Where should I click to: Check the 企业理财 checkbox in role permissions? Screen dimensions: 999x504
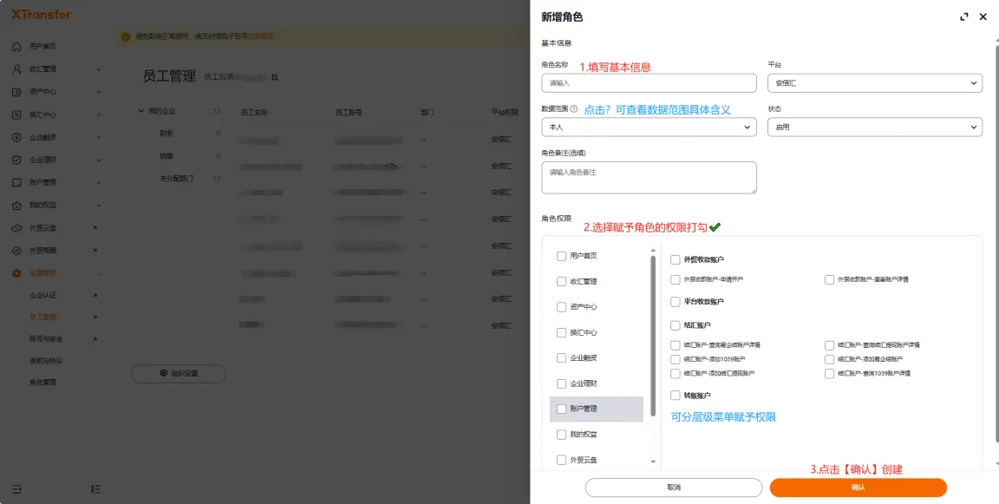pyautogui.click(x=561, y=383)
